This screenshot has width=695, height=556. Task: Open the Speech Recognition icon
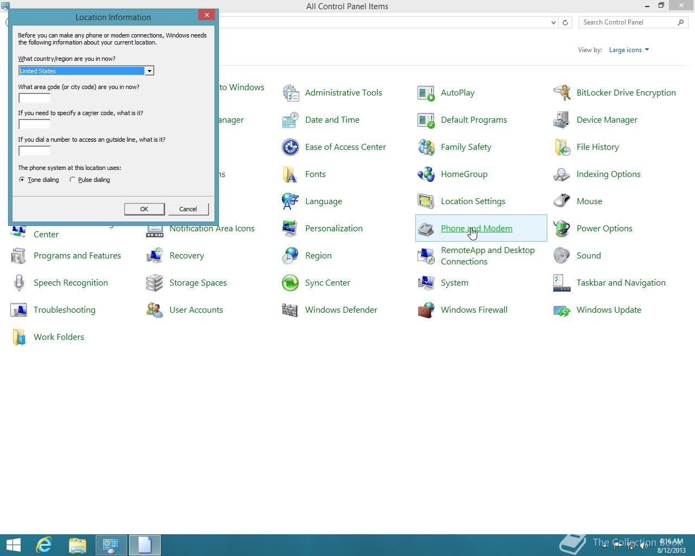coord(19,283)
